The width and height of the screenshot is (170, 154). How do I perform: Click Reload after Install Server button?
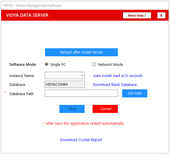coord(81,52)
